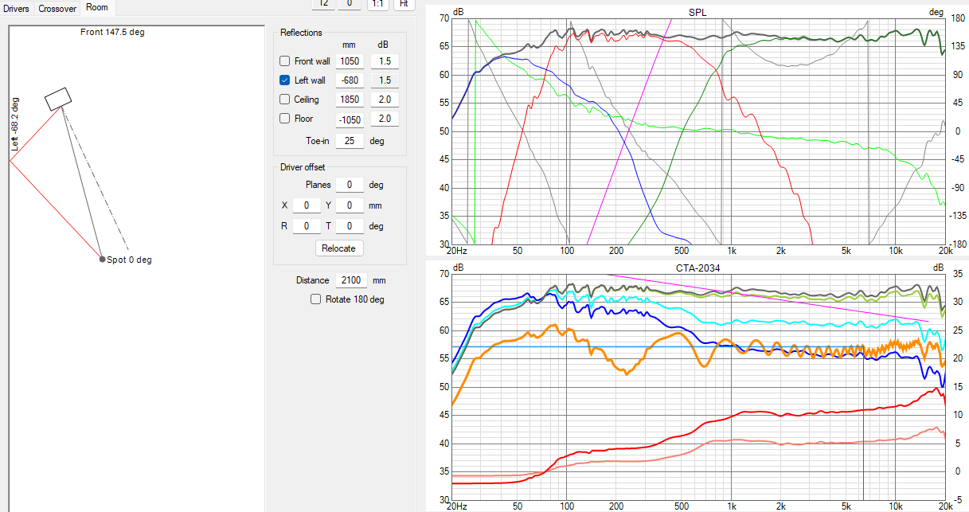Click the driver offset X field

(x=307, y=205)
